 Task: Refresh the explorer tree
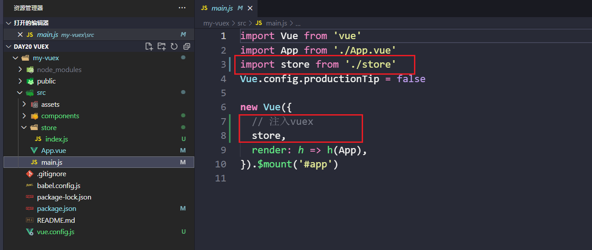[x=174, y=46]
